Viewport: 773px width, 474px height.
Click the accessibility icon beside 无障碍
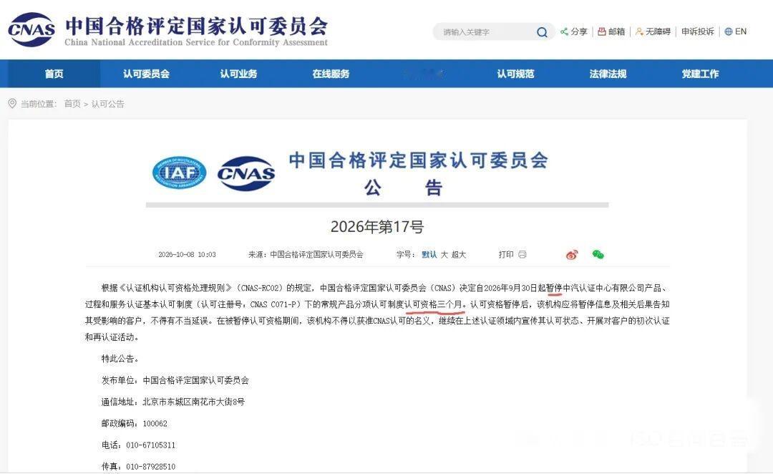point(639,32)
